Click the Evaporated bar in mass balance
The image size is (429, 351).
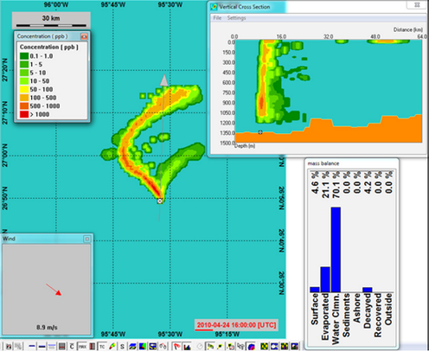point(325,279)
